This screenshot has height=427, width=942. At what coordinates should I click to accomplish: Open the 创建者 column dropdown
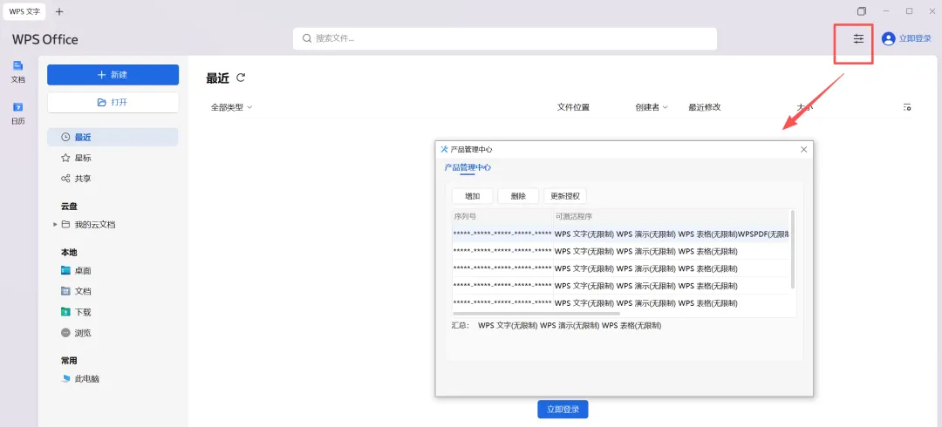(652, 107)
